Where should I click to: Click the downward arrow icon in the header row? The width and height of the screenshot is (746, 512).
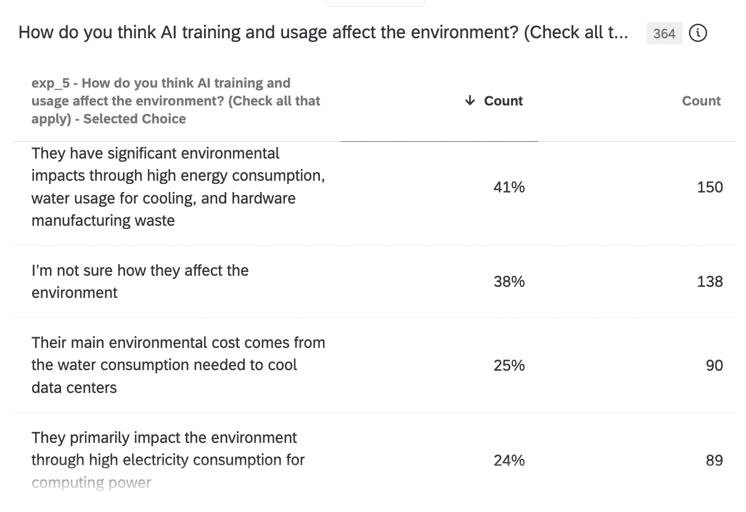pyautogui.click(x=471, y=100)
